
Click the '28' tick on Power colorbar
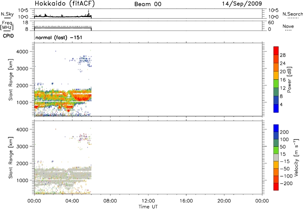click(283, 55)
